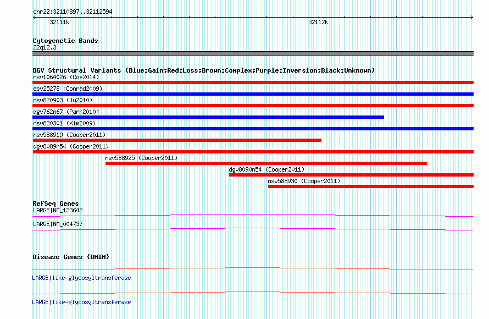Image resolution: width=489 pixels, height=319 pixels.
Task: Click the right arrowhead of the ruler
Action: click(x=472, y=18)
